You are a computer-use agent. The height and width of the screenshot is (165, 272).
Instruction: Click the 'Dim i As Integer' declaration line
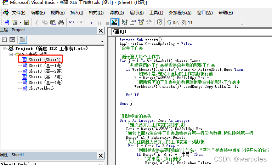(154, 121)
